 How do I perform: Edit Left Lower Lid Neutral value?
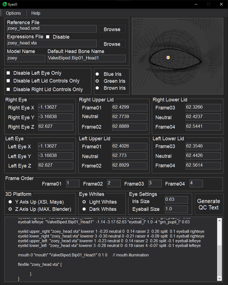[203, 156]
